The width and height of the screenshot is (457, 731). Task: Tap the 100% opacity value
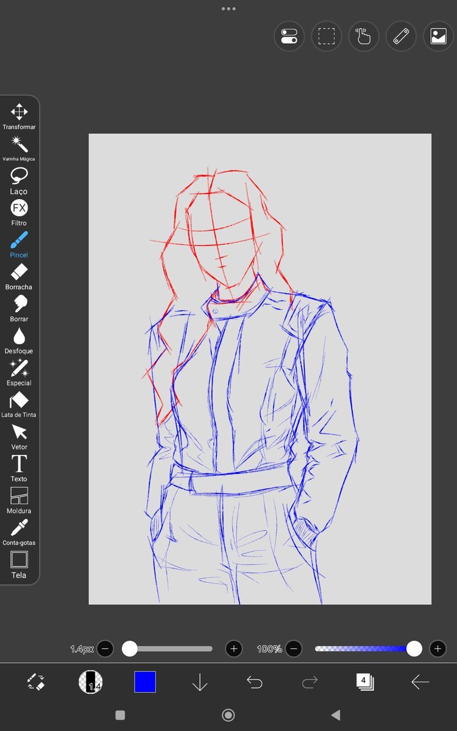[x=269, y=649]
